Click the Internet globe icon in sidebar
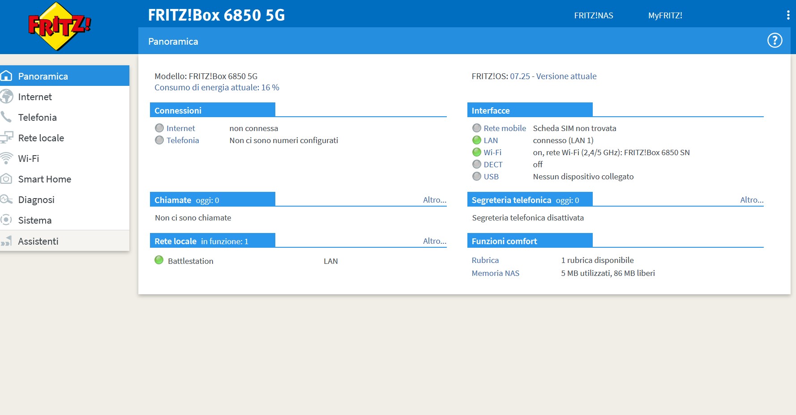The height and width of the screenshot is (415, 796). coord(6,97)
